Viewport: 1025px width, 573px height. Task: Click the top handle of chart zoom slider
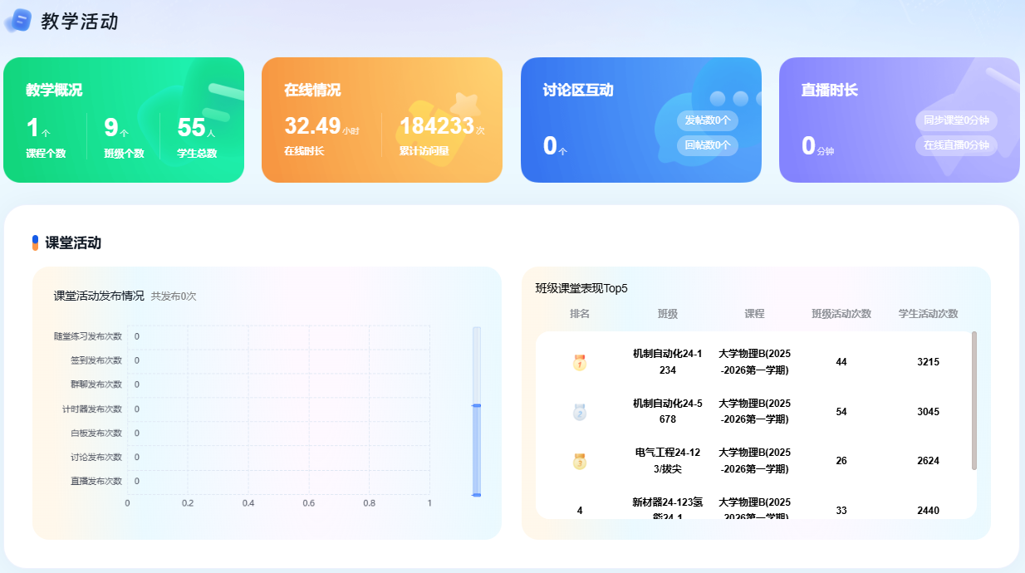coord(477,405)
